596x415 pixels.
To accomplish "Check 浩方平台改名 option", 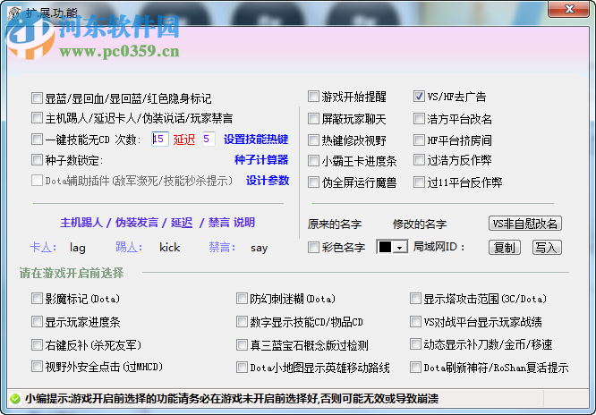I will click(x=419, y=119).
